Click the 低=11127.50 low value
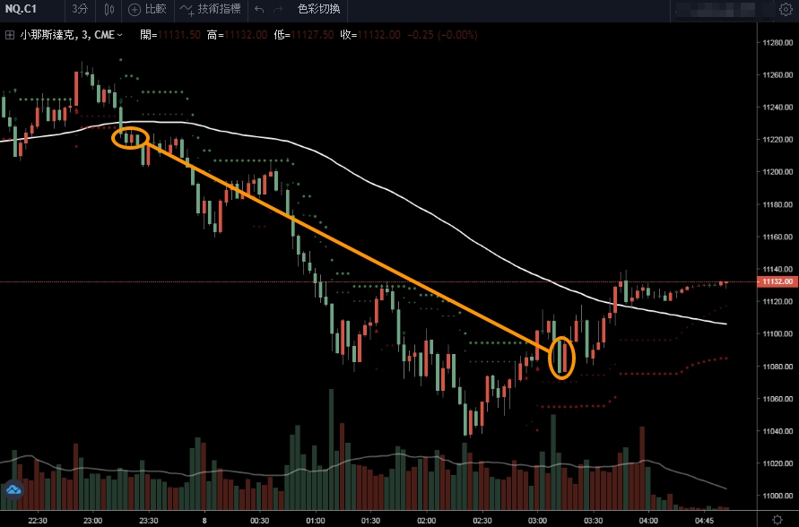The width and height of the screenshot is (799, 527). tap(304, 35)
